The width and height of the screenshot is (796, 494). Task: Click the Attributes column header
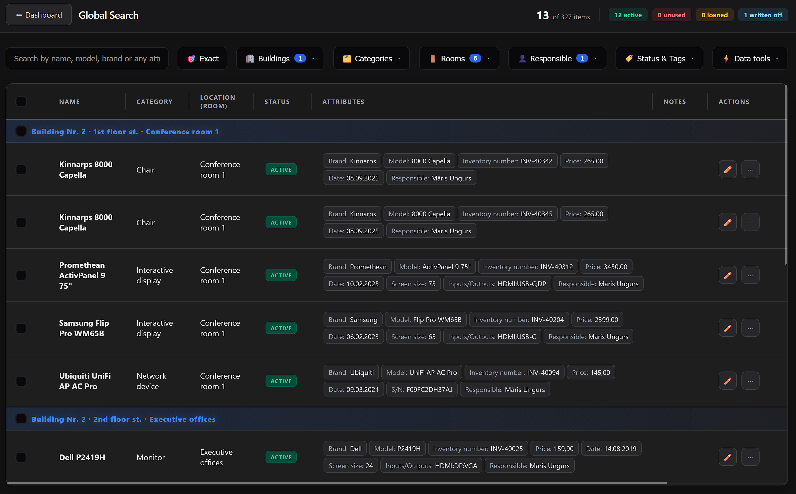343,101
